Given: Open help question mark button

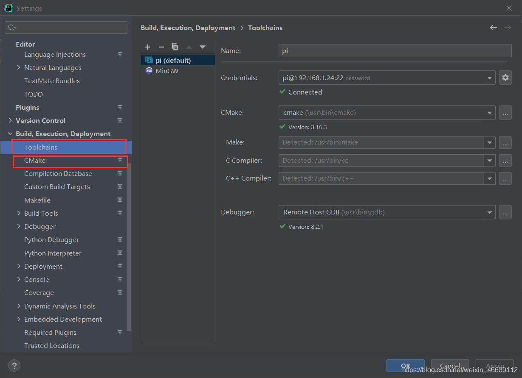Looking at the screenshot, I should pyautogui.click(x=14, y=366).
